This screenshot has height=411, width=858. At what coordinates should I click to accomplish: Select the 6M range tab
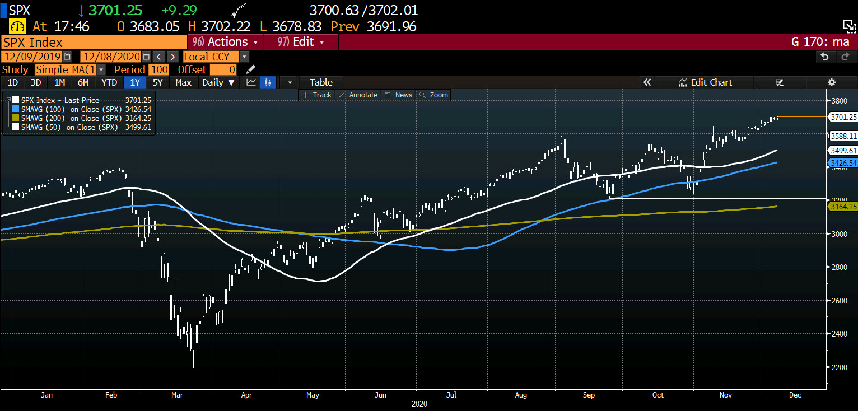click(x=83, y=82)
